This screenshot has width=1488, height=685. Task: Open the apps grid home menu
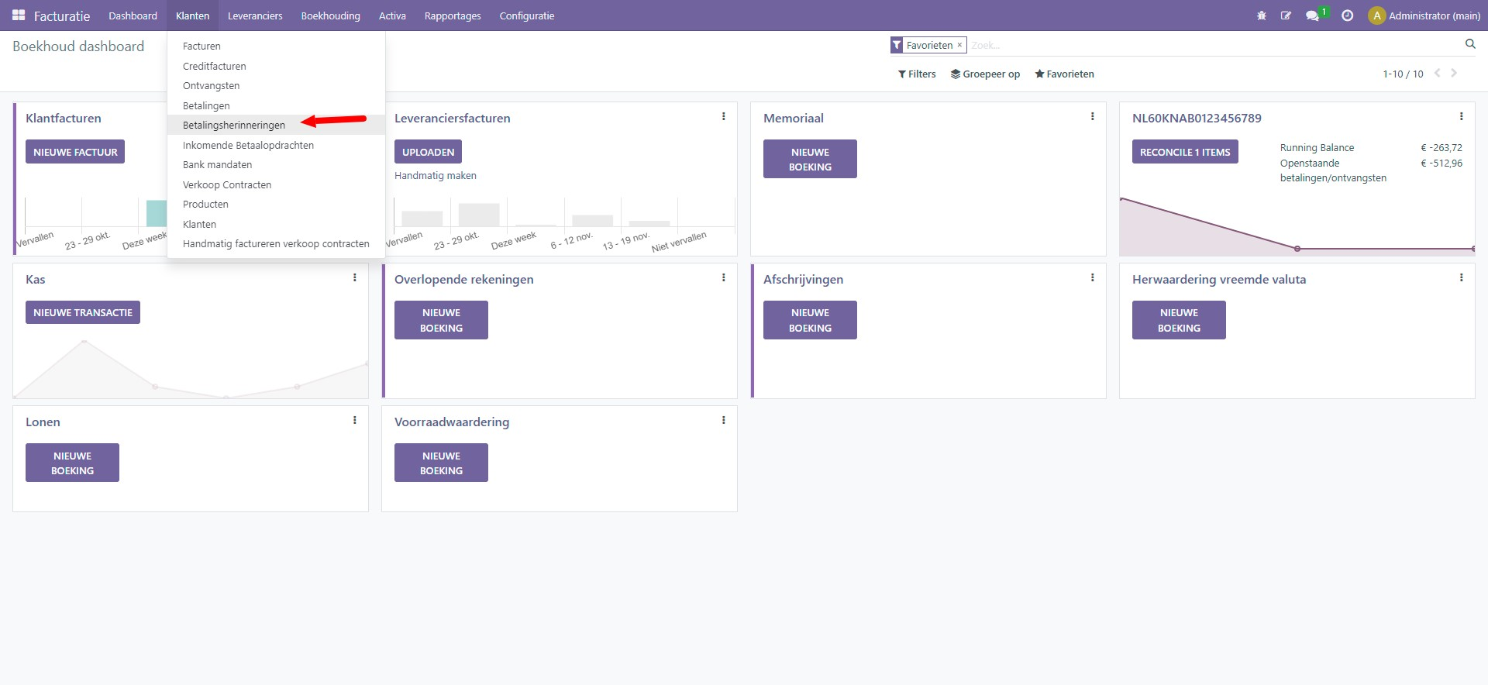[19, 15]
